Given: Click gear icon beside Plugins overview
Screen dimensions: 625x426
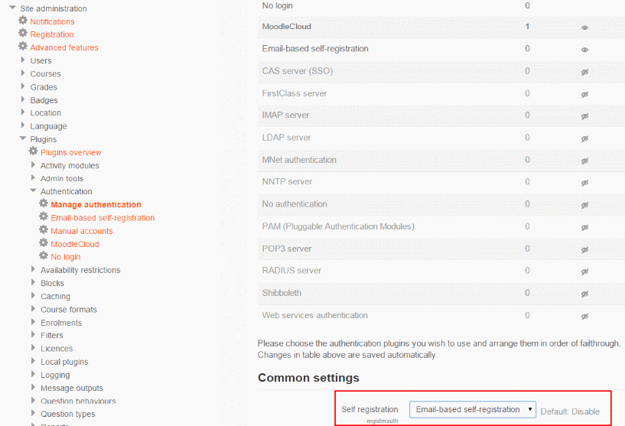Looking at the screenshot, I should tap(34, 151).
